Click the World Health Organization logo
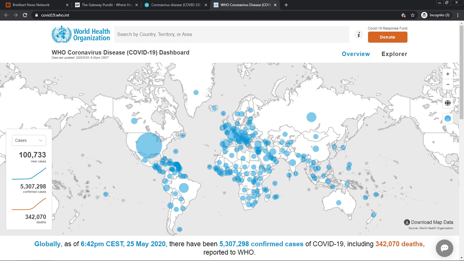Viewport: 464px width, 261px height. coord(81,35)
